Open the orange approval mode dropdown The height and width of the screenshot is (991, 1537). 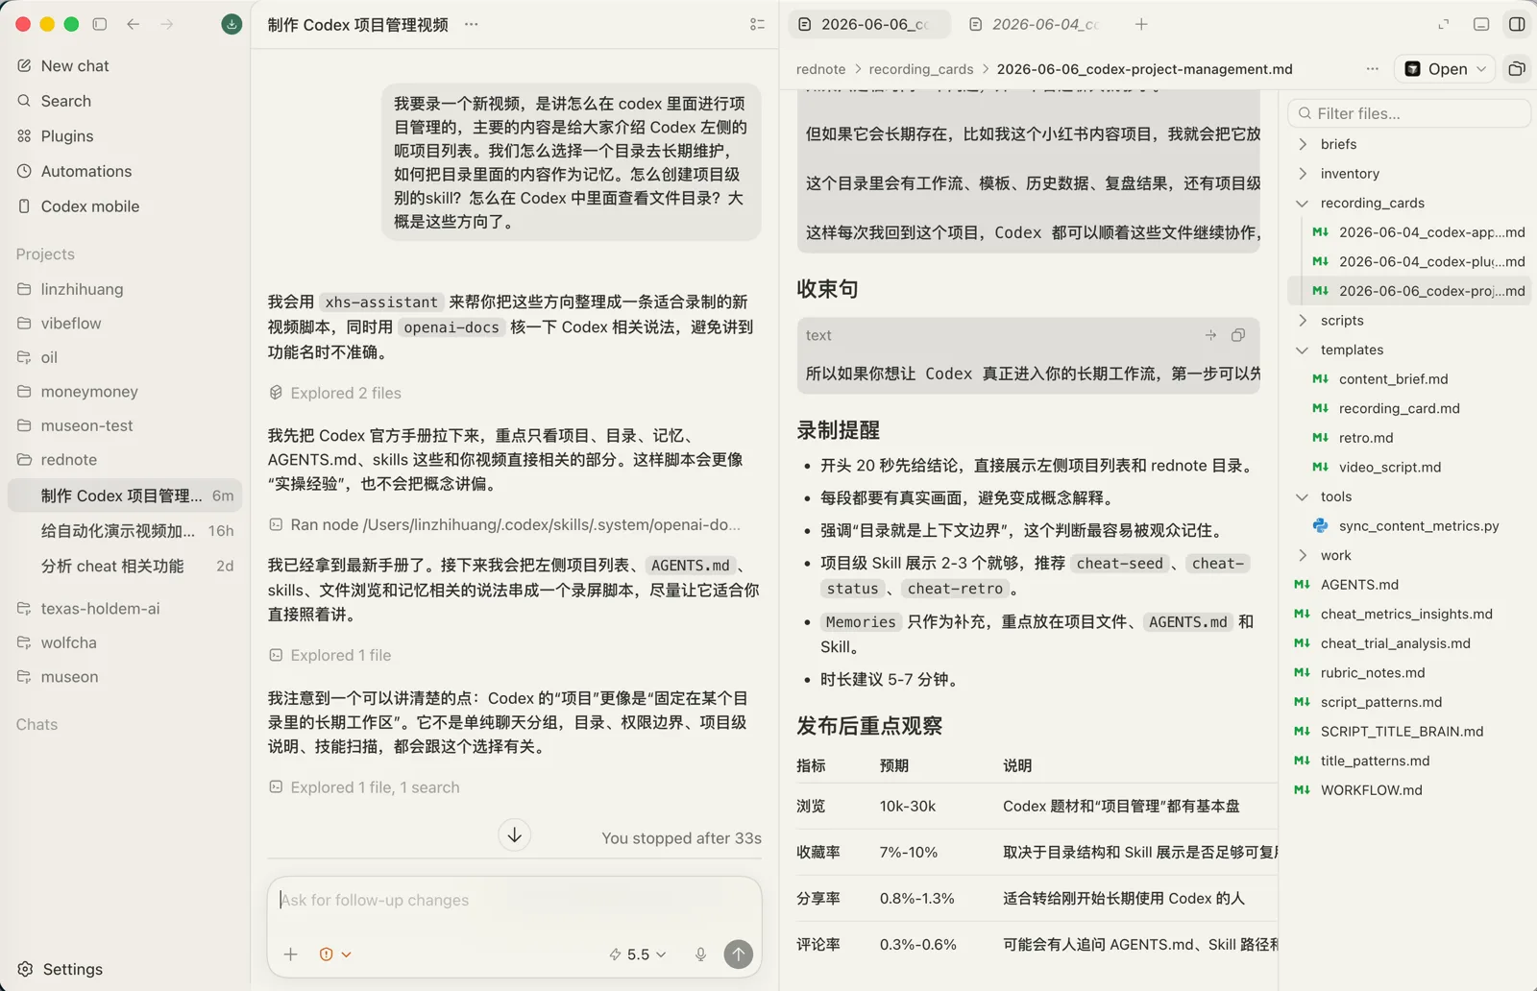pos(335,954)
